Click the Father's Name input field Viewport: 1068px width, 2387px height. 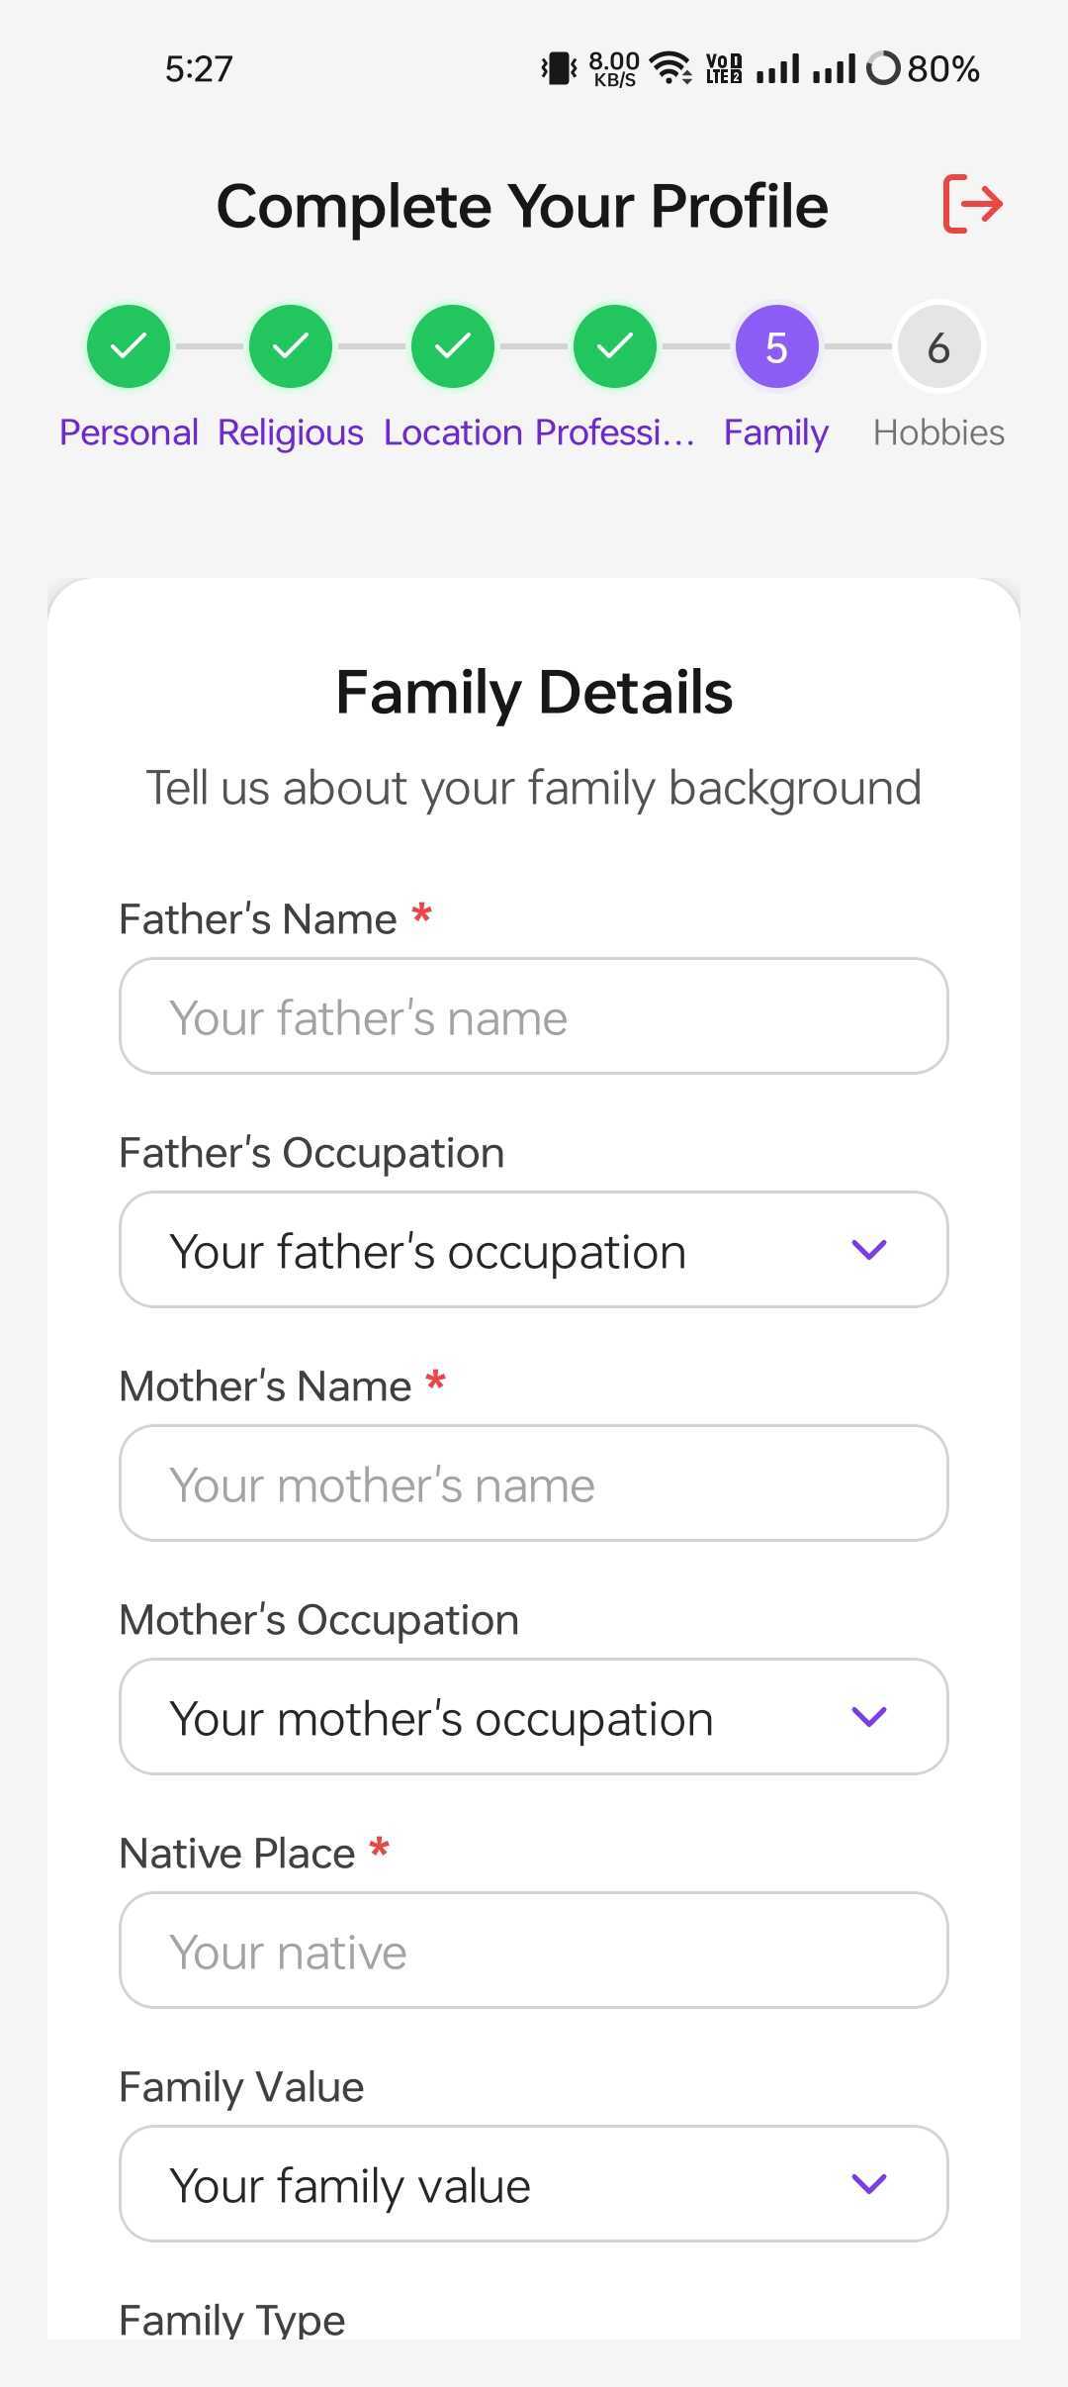534,1016
